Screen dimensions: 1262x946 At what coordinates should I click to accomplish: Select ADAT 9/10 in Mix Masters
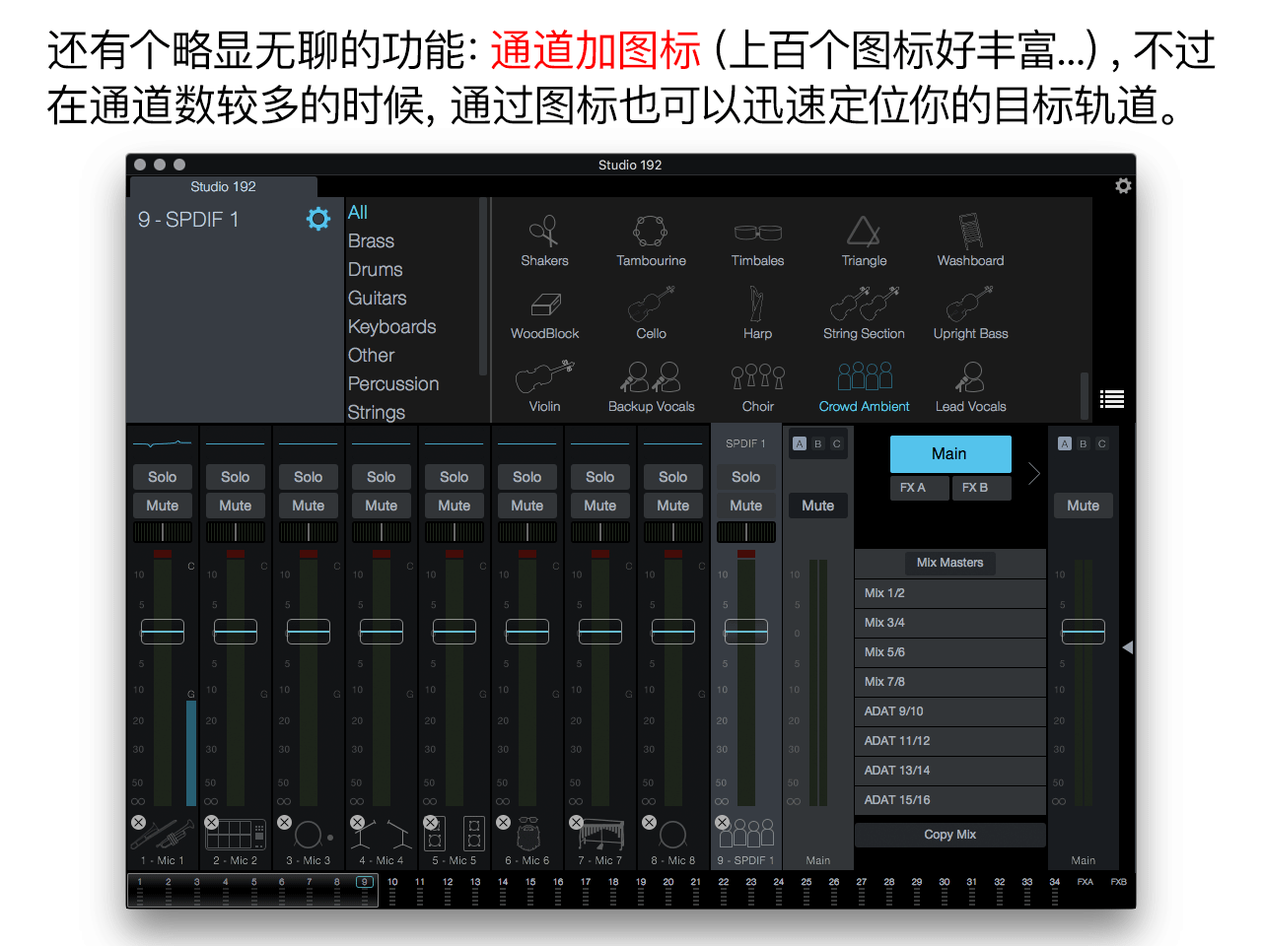pyautogui.click(x=950, y=711)
